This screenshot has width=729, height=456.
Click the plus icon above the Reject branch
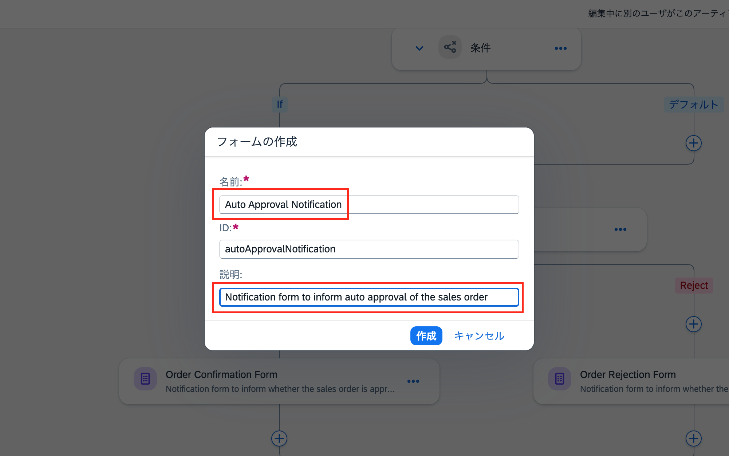(694, 324)
